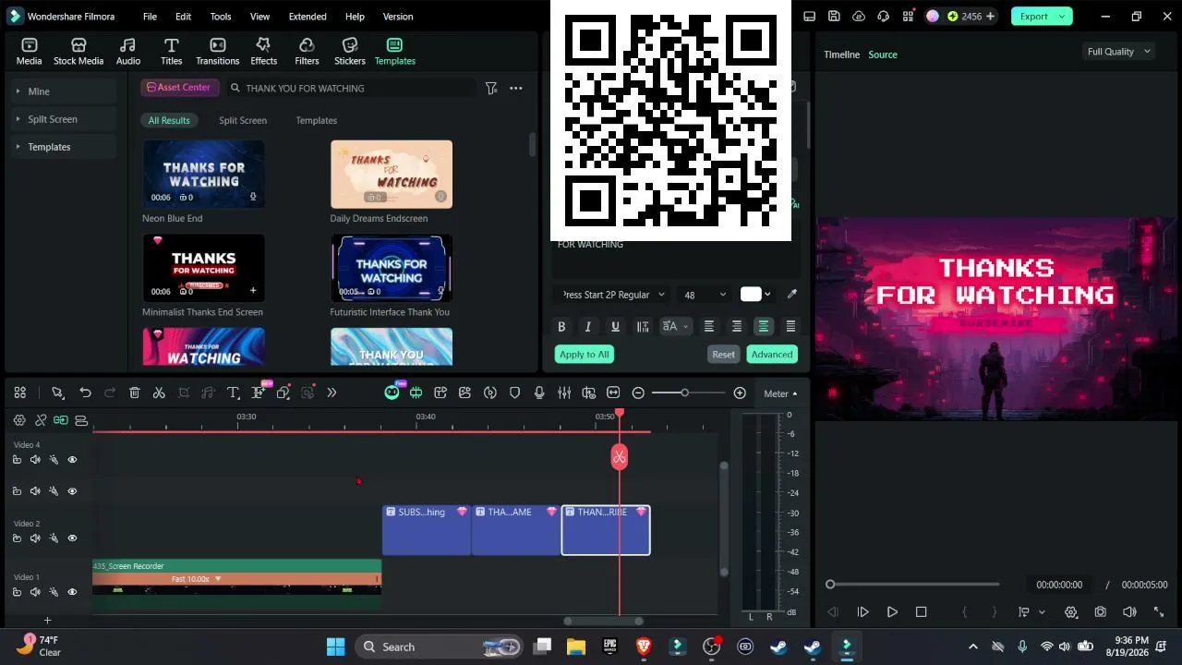The image size is (1182, 665).
Task: Open the font size 48 dropdown
Action: tap(705, 295)
